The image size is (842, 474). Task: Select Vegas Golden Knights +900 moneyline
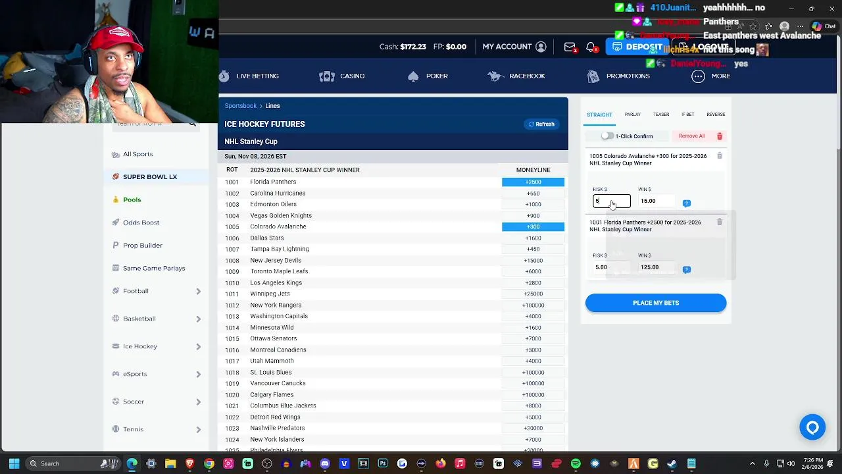coord(533,215)
